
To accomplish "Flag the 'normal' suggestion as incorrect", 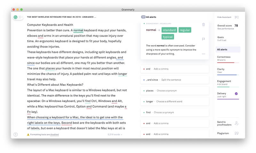I will click(204, 39).
